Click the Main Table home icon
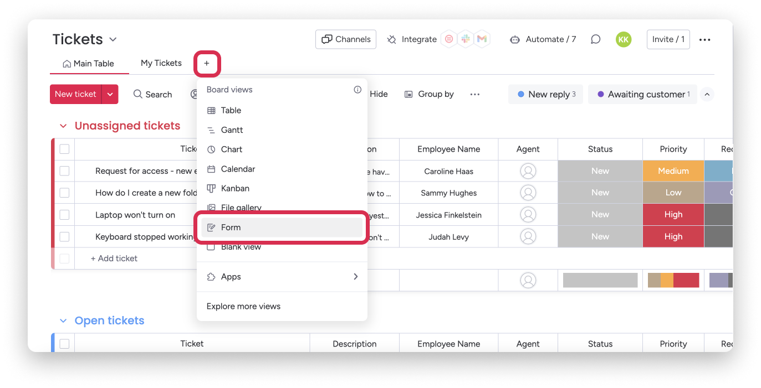 (x=67, y=64)
